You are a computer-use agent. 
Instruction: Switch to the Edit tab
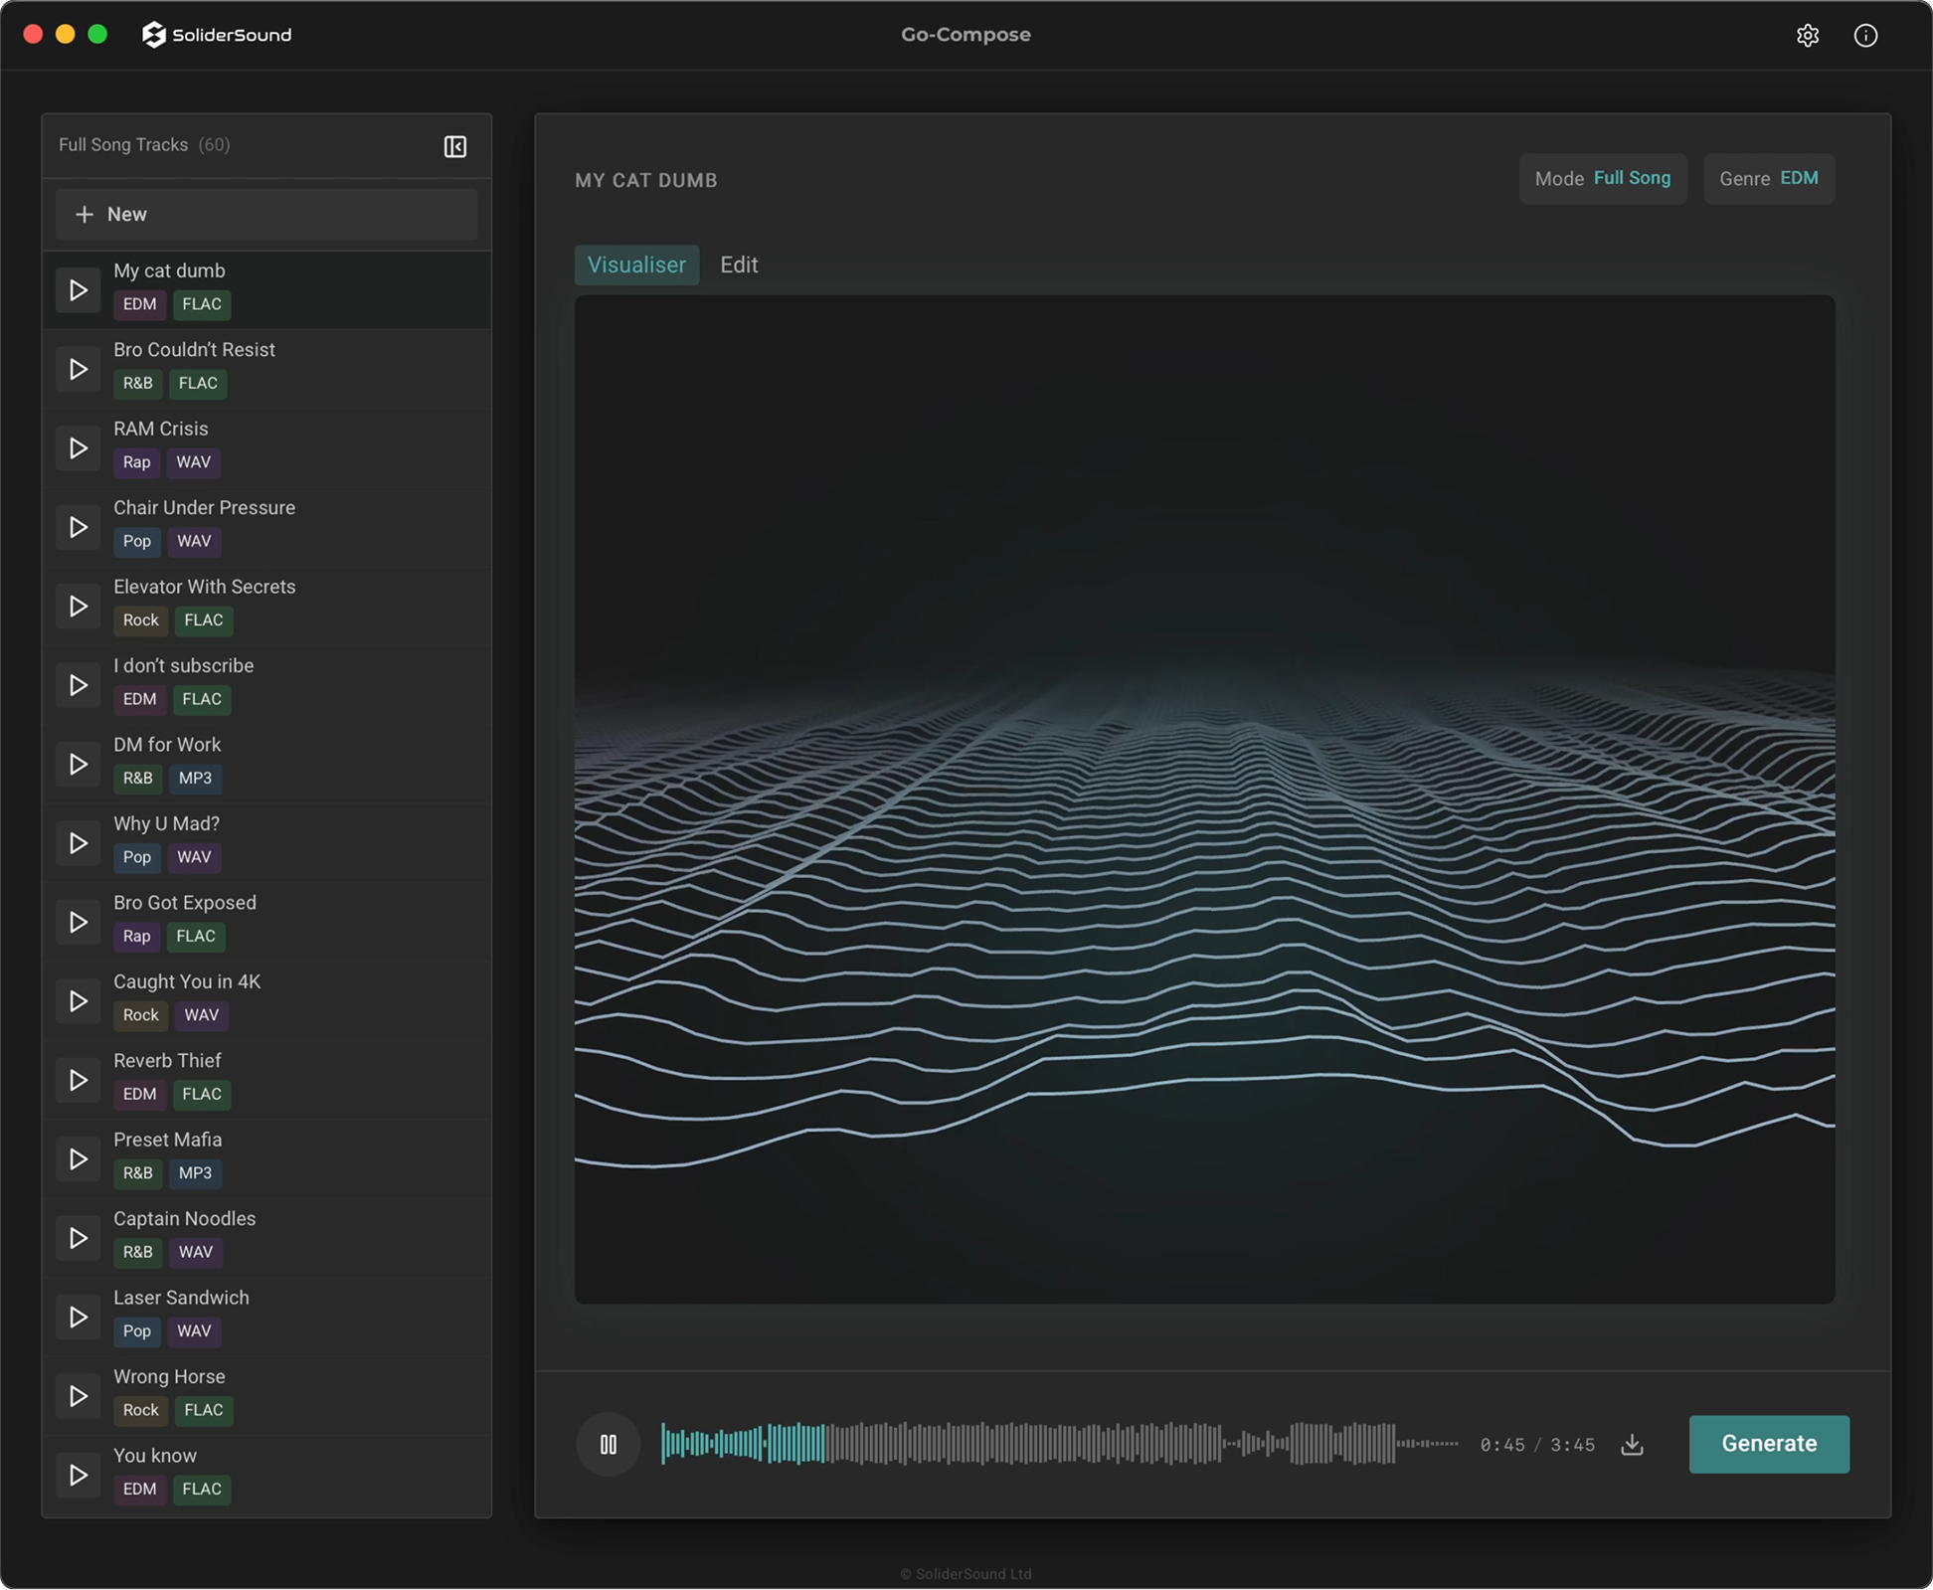point(738,265)
